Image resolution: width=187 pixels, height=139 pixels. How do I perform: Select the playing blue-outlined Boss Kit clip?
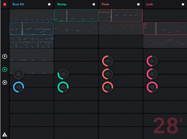32,29
